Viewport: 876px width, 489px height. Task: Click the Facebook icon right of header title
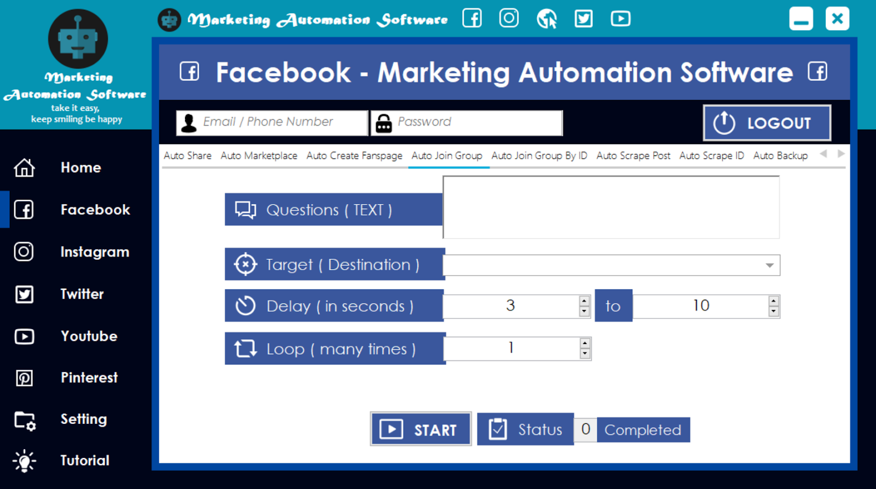(817, 71)
